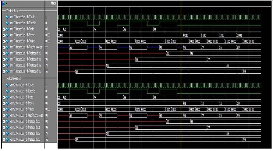Select the MultiplexerBus group divider
Image resolution: width=273 pixels, height=151 pixels.
click(14, 78)
